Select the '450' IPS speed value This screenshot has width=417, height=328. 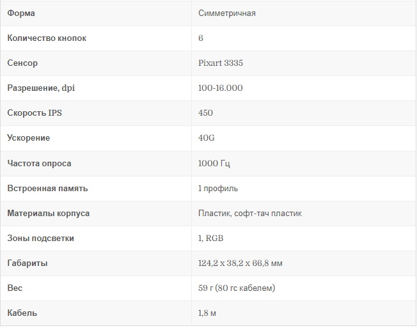coord(205,113)
